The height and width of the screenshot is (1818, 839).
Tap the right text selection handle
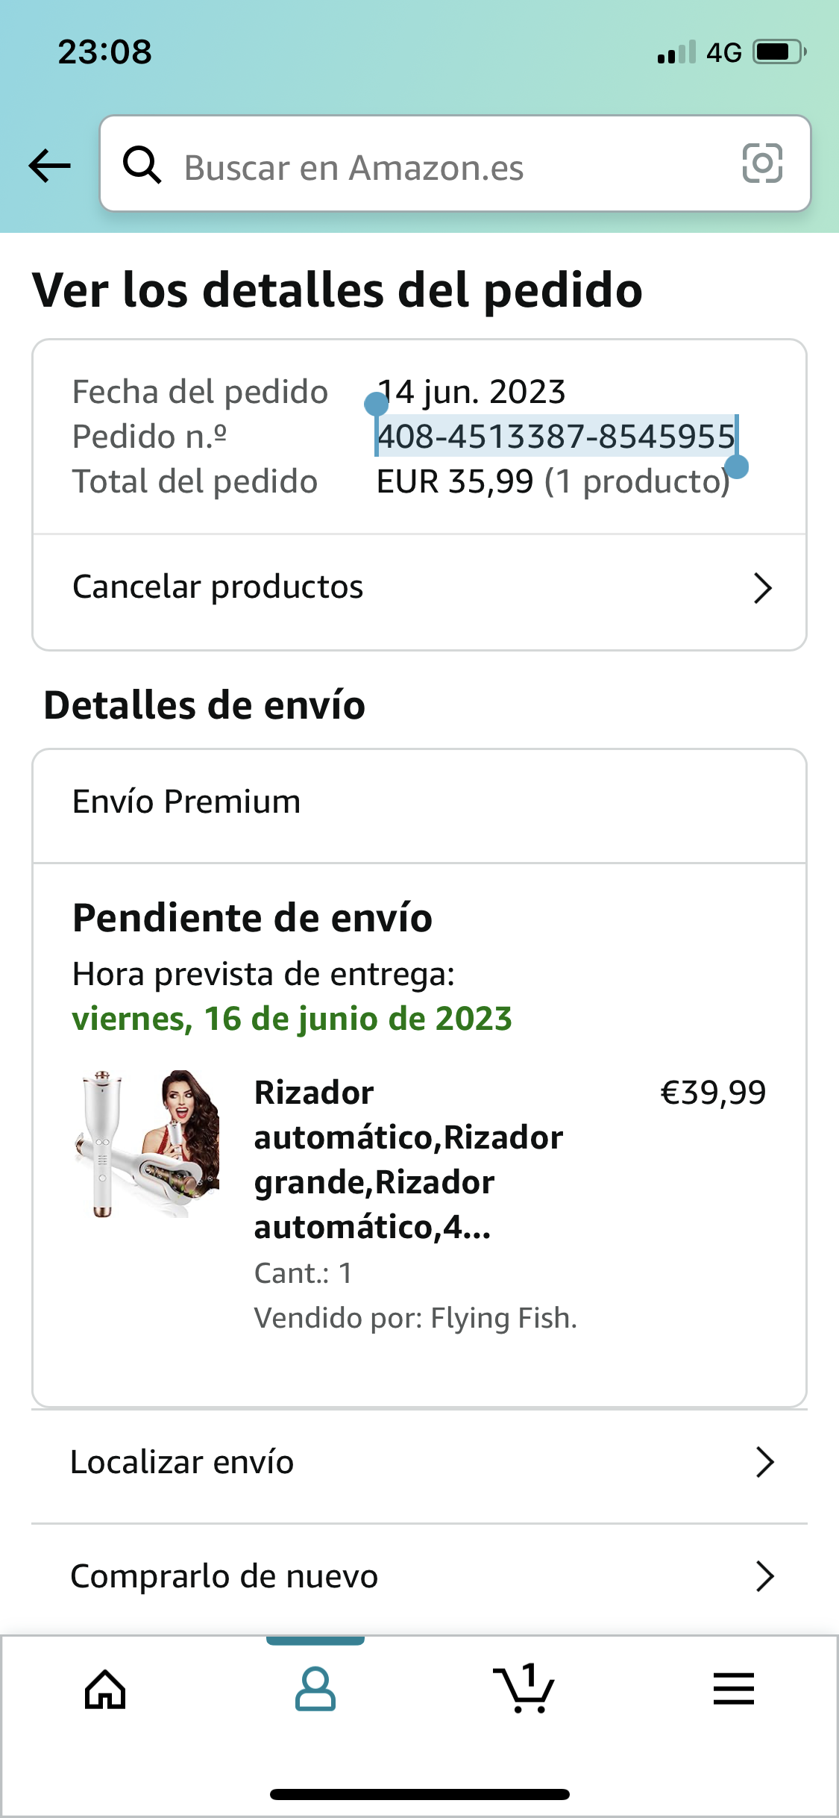736,466
